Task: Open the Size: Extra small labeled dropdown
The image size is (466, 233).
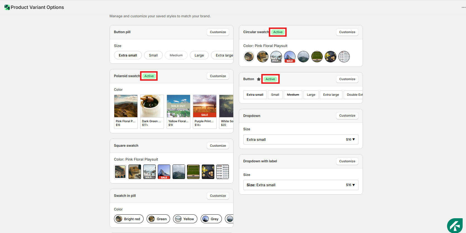Action: pyautogui.click(x=301, y=185)
